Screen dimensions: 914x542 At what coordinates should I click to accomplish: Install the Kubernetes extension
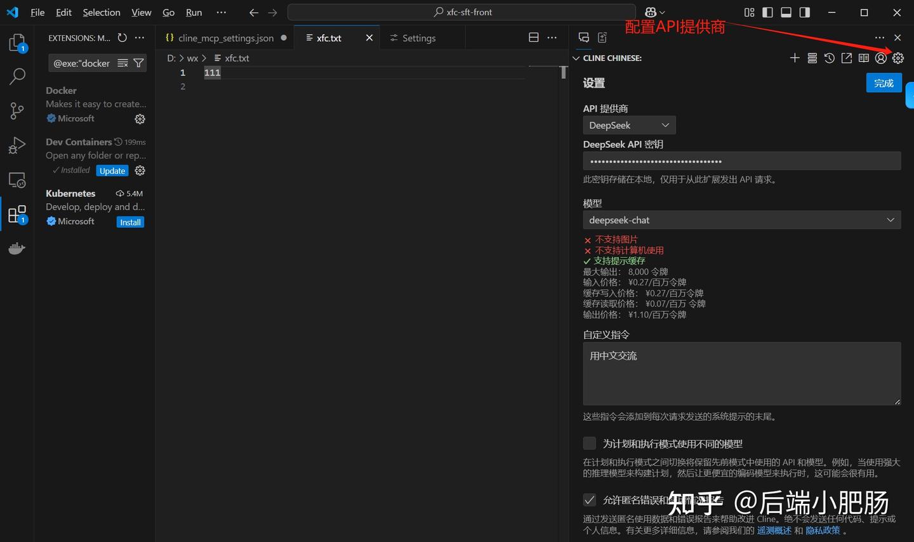[x=130, y=222]
